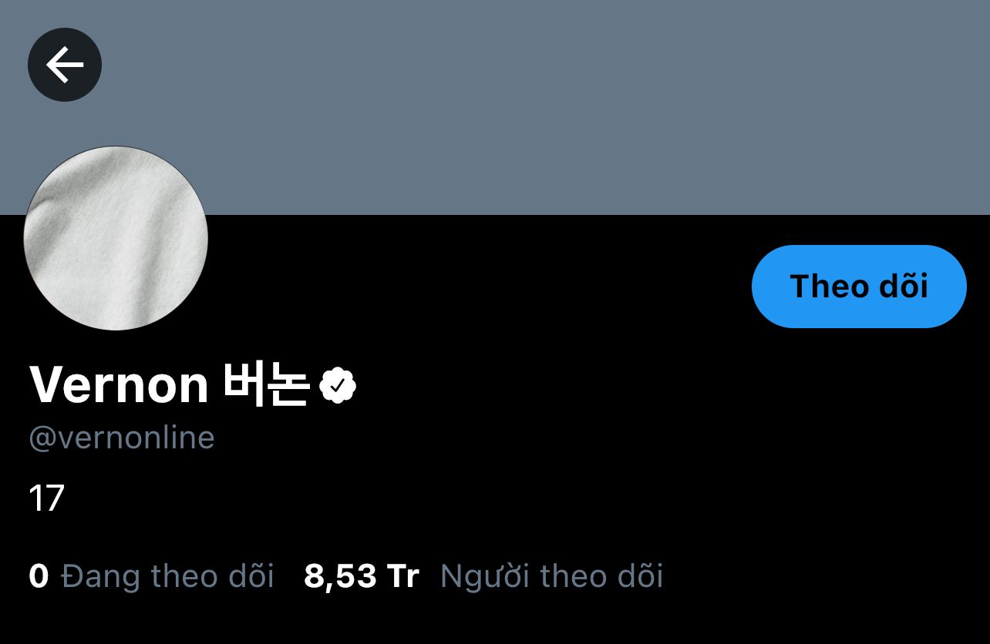Click the word Người in followers label
Image resolution: width=990 pixels, height=644 pixels.
[485, 576]
